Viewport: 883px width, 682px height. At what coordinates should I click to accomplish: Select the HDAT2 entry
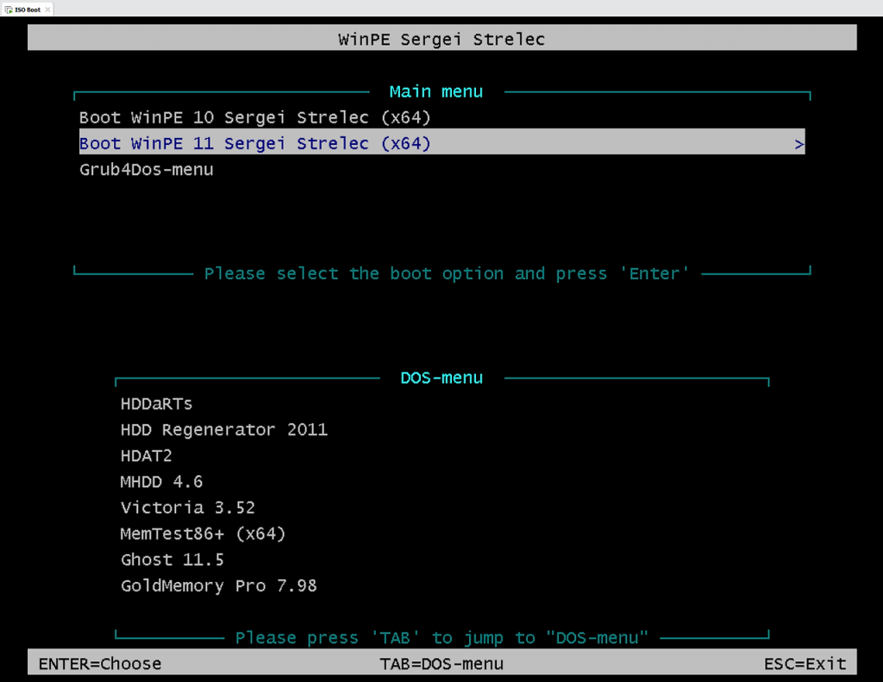tap(146, 455)
